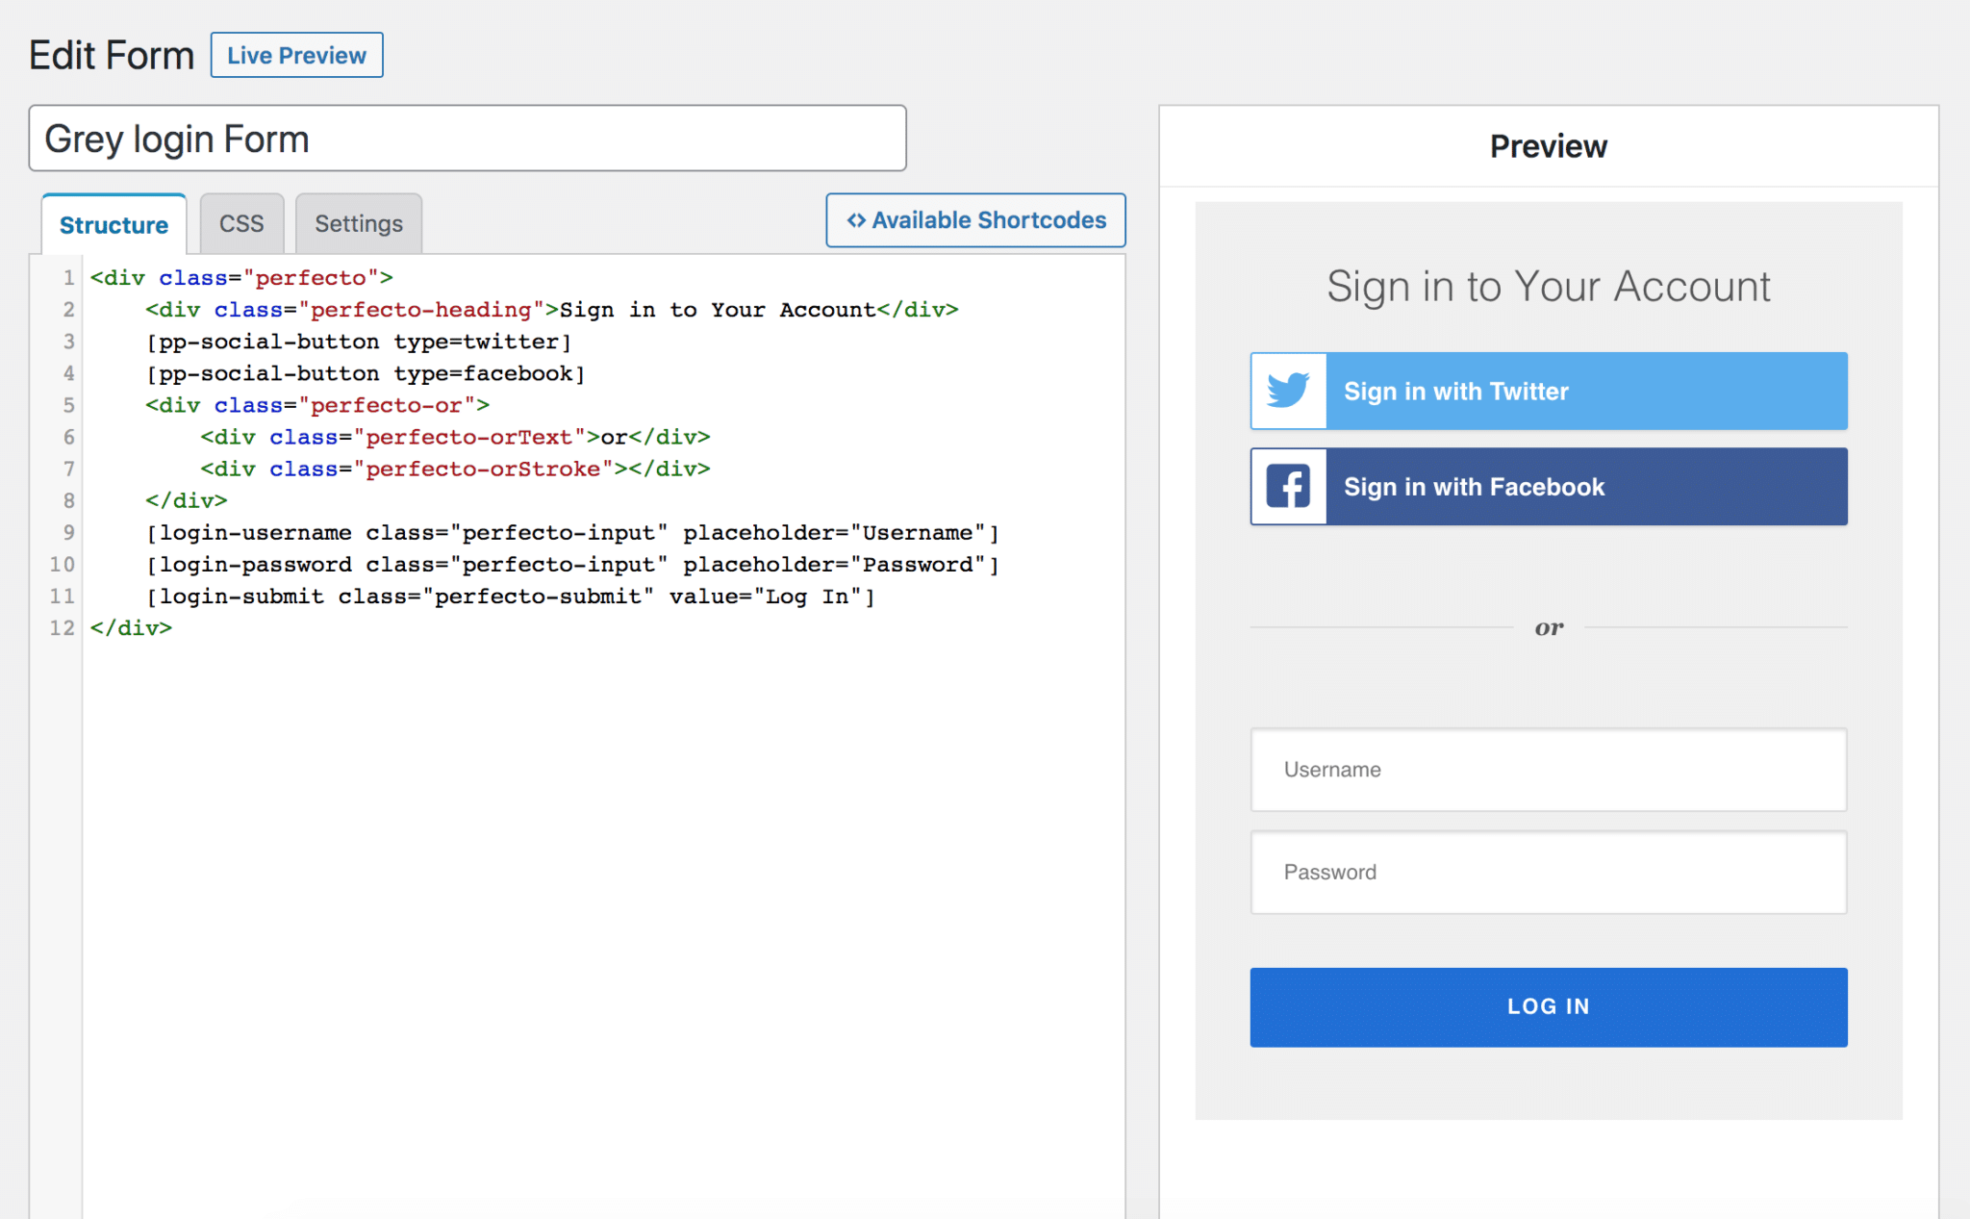
Task: Click the Password field in preview
Action: (1549, 873)
